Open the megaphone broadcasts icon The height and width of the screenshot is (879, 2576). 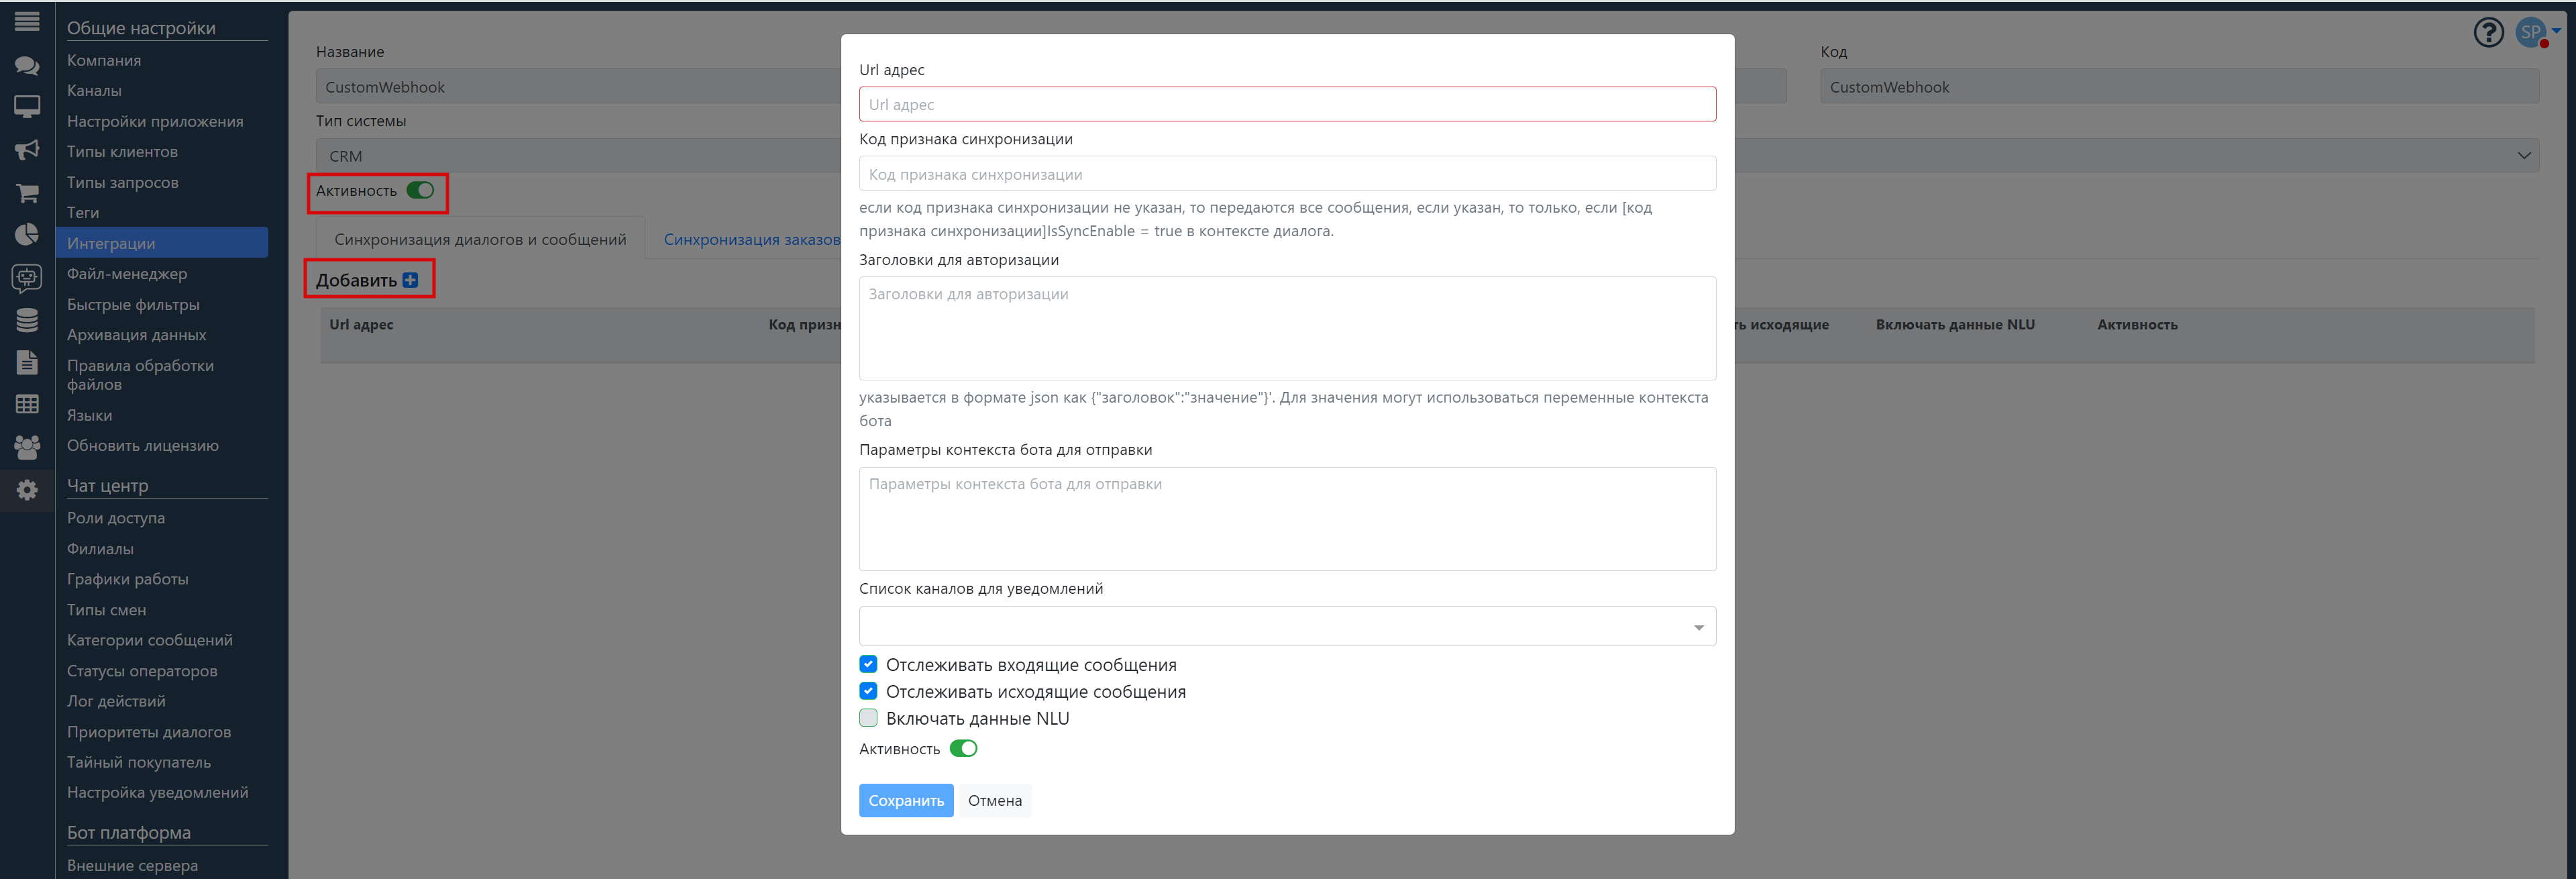pos(27,150)
